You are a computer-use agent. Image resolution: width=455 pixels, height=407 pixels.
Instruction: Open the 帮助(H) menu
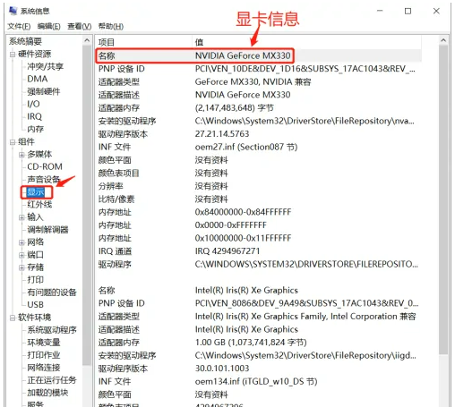[x=111, y=26]
